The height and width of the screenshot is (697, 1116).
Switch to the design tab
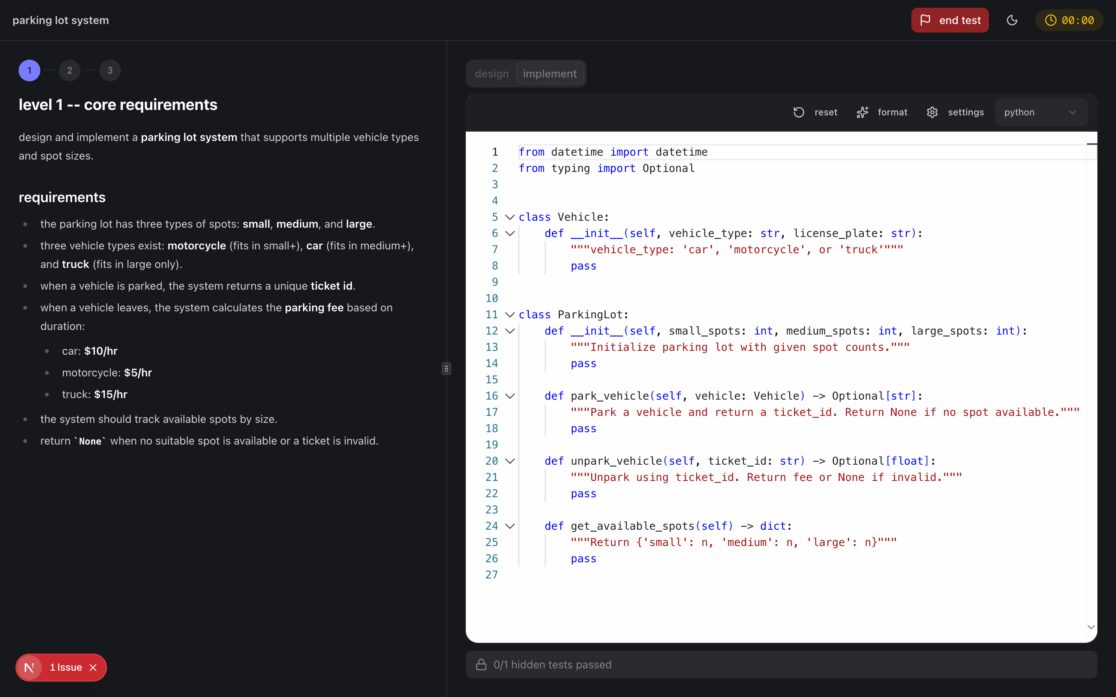[x=492, y=74]
